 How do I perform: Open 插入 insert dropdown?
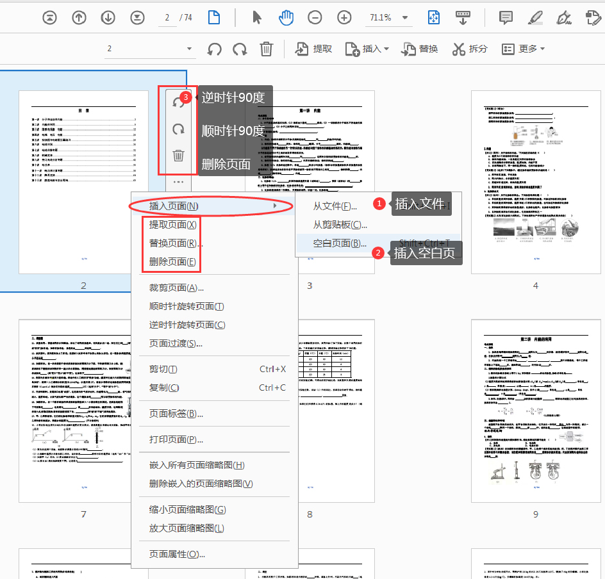(367, 49)
